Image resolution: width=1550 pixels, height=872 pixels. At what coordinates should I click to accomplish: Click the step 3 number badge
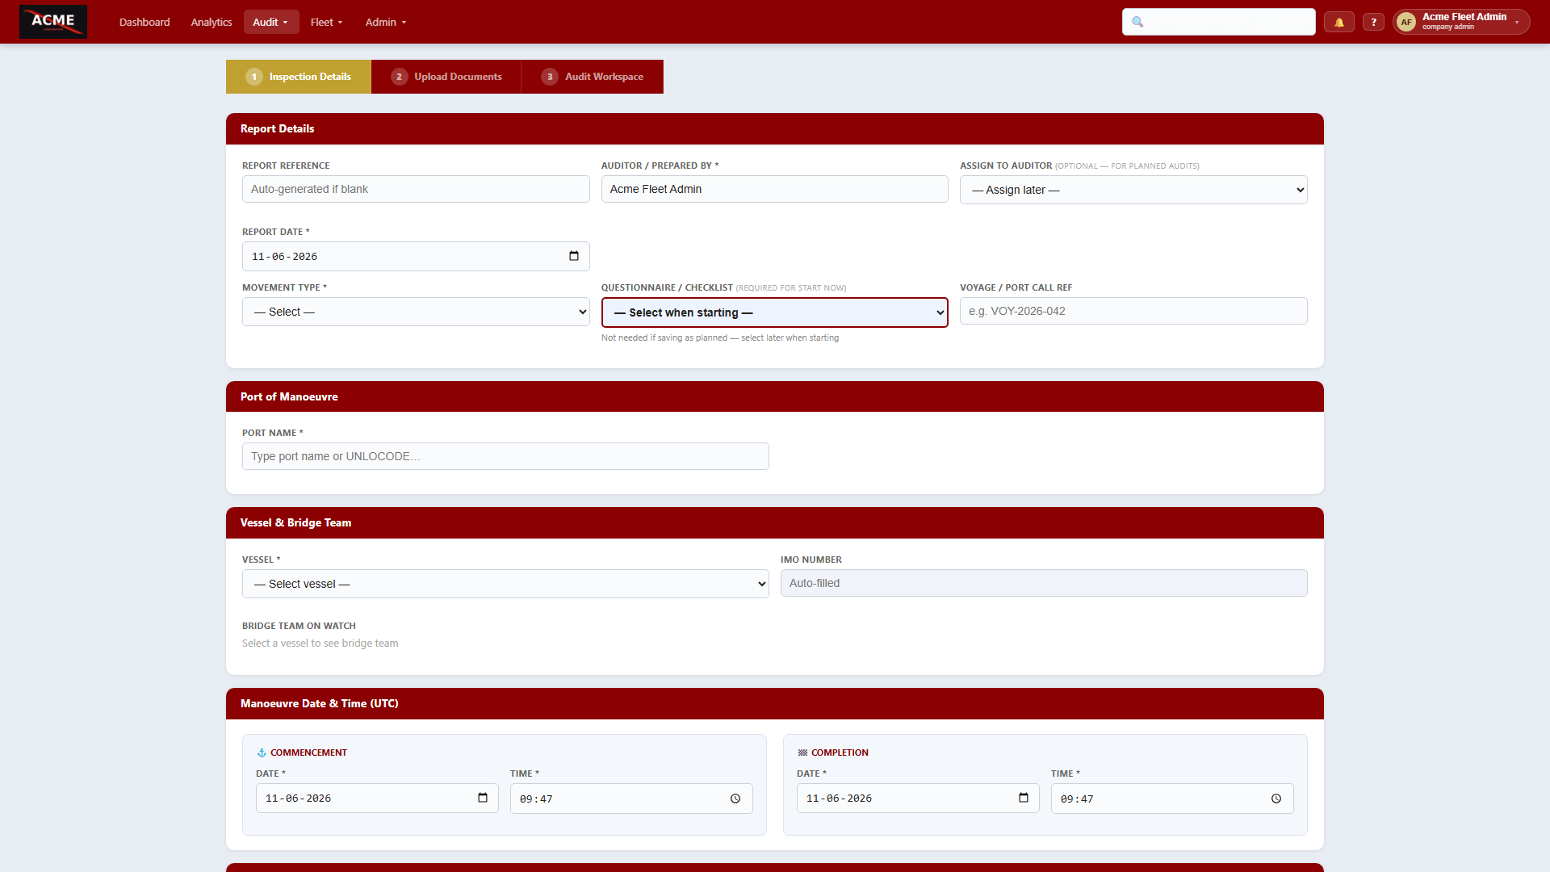pyautogui.click(x=550, y=77)
